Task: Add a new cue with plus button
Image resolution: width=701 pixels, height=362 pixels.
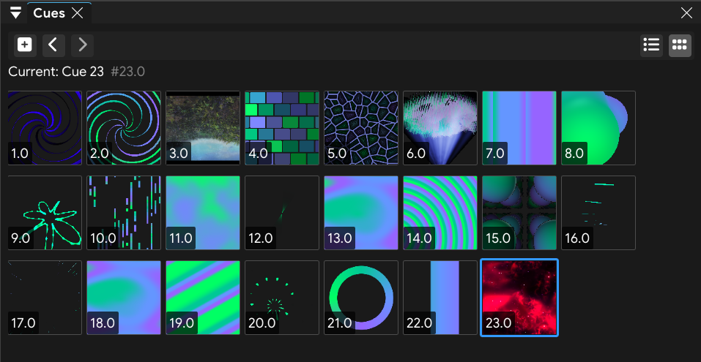Action: tap(25, 45)
